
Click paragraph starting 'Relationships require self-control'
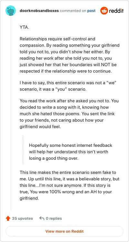click(69, 55)
